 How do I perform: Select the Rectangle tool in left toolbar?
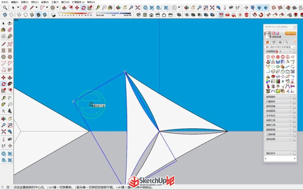coord(3,51)
